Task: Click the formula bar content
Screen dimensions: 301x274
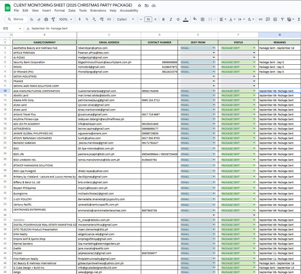Action: click(x=49, y=28)
